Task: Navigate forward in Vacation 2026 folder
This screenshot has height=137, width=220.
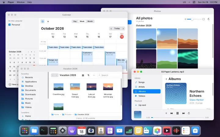Action: [x=57, y=75]
